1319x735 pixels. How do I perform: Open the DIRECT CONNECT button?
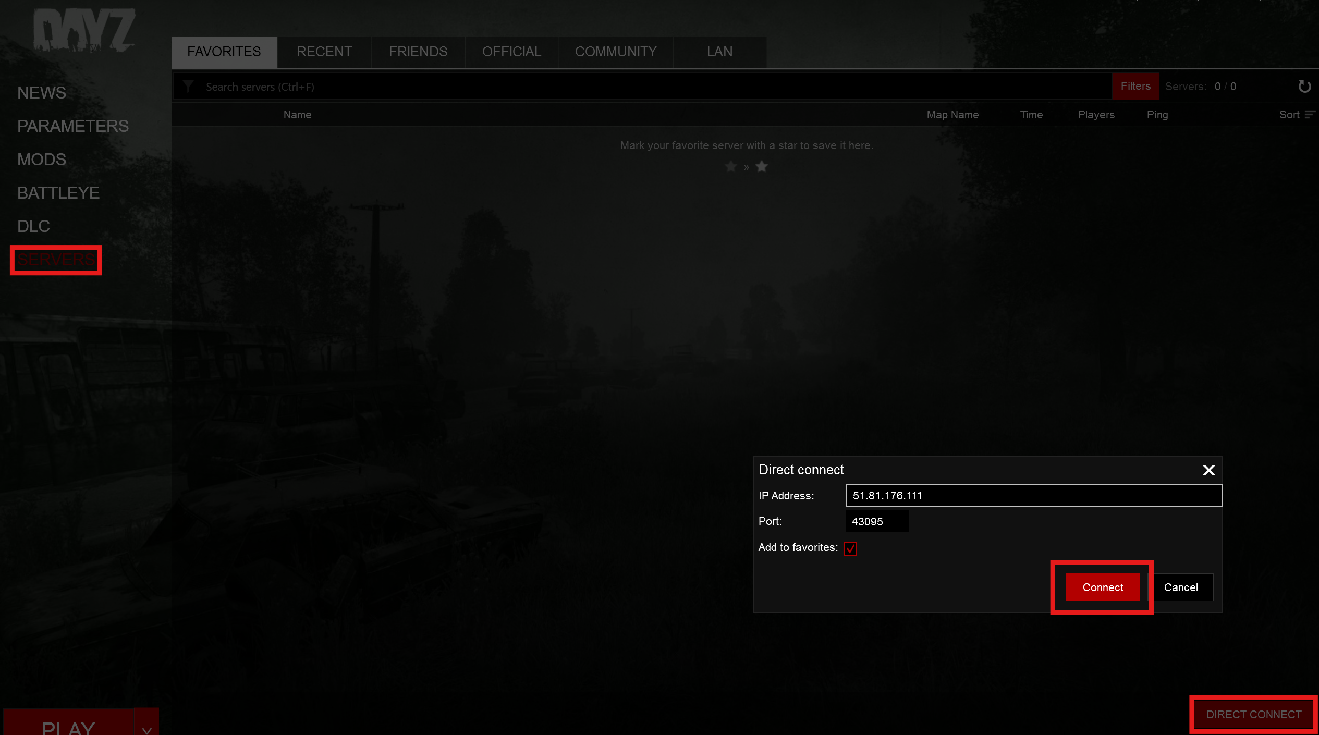click(x=1253, y=714)
